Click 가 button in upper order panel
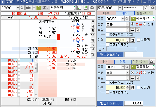The width and height of the screenshot is (156, 107). [x=138, y=30]
